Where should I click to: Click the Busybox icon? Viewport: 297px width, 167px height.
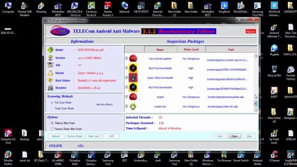point(51,88)
